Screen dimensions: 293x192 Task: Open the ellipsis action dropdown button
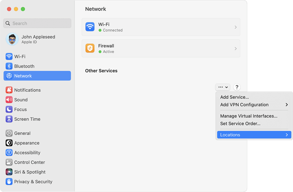pyautogui.click(x=223, y=87)
